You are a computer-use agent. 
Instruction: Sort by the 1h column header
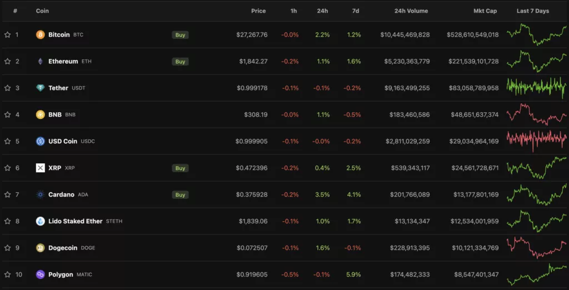tap(293, 11)
